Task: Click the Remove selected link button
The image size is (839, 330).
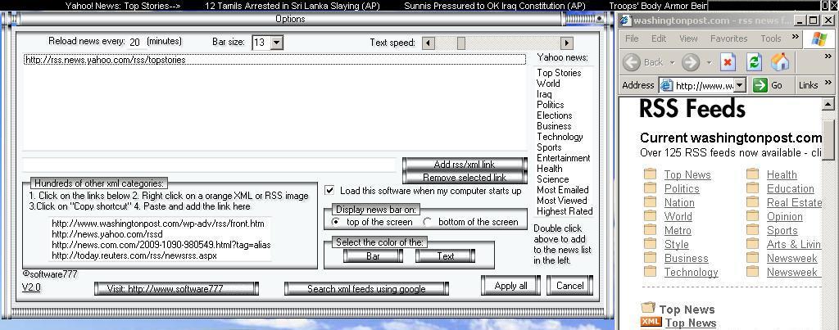Action: 465,178
